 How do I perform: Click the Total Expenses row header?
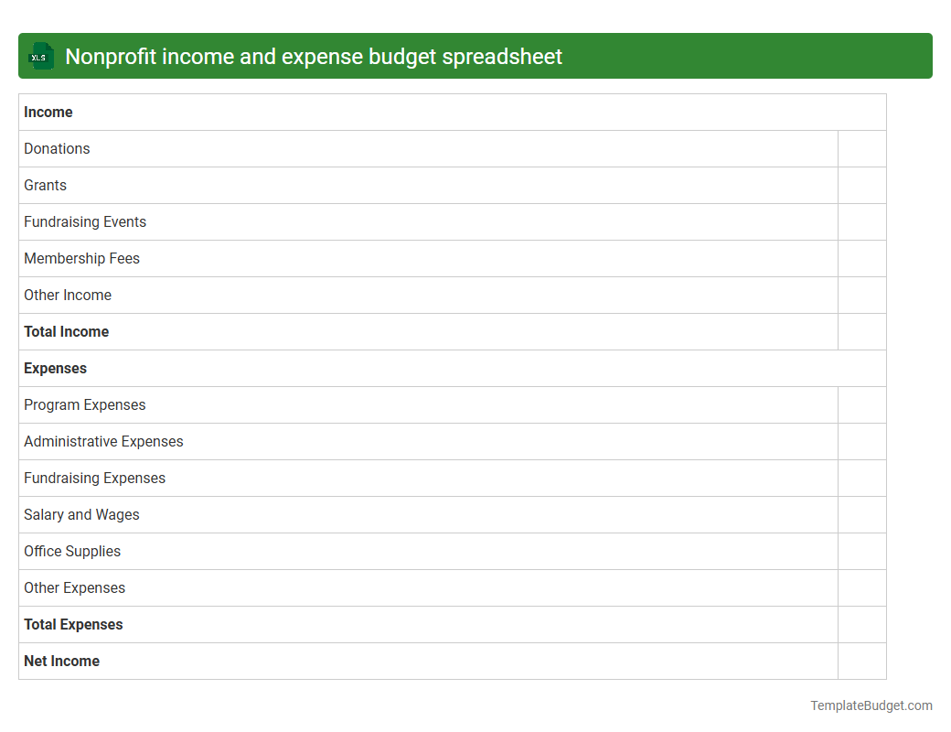pos(73,624)
